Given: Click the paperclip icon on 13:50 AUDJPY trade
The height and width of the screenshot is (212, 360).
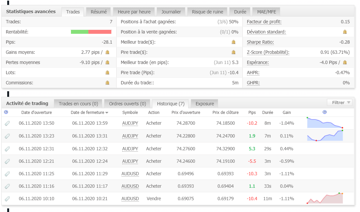Looking at the screenshot, I should [8, 123].
